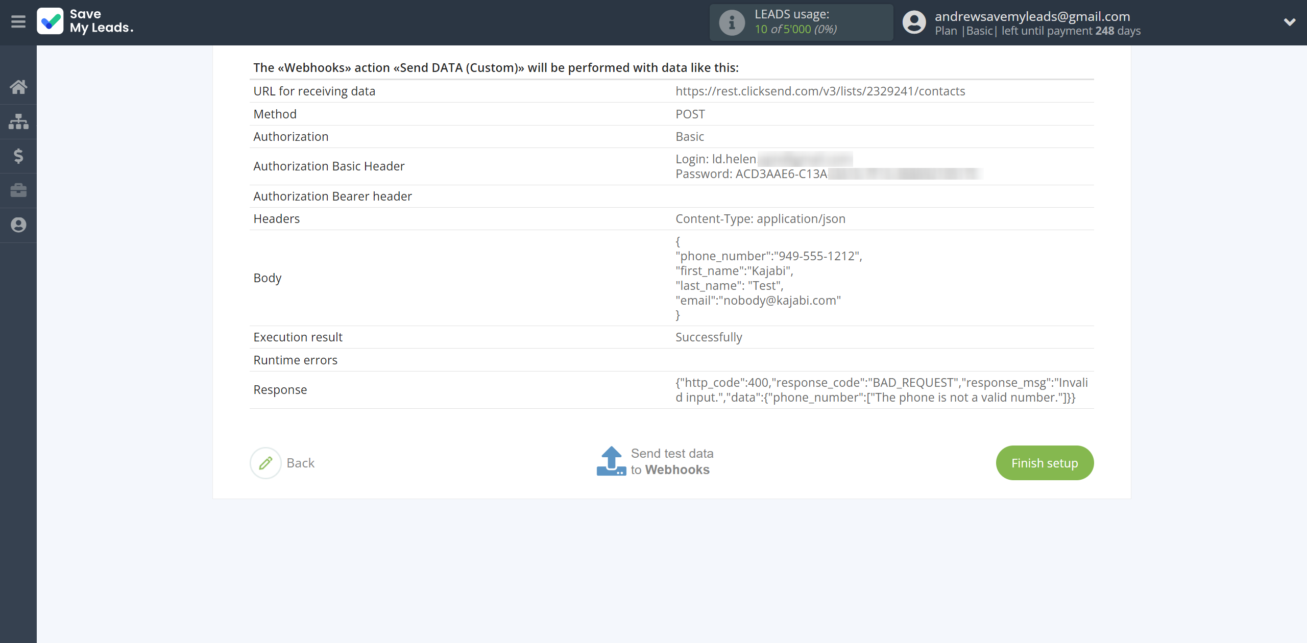Click the pencil Back icon
Viewport: 1307px width, 643px height.
pyautogui.click(x=265, y=463)
